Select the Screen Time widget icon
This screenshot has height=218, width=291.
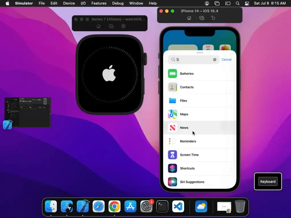(x=172, y=155)
